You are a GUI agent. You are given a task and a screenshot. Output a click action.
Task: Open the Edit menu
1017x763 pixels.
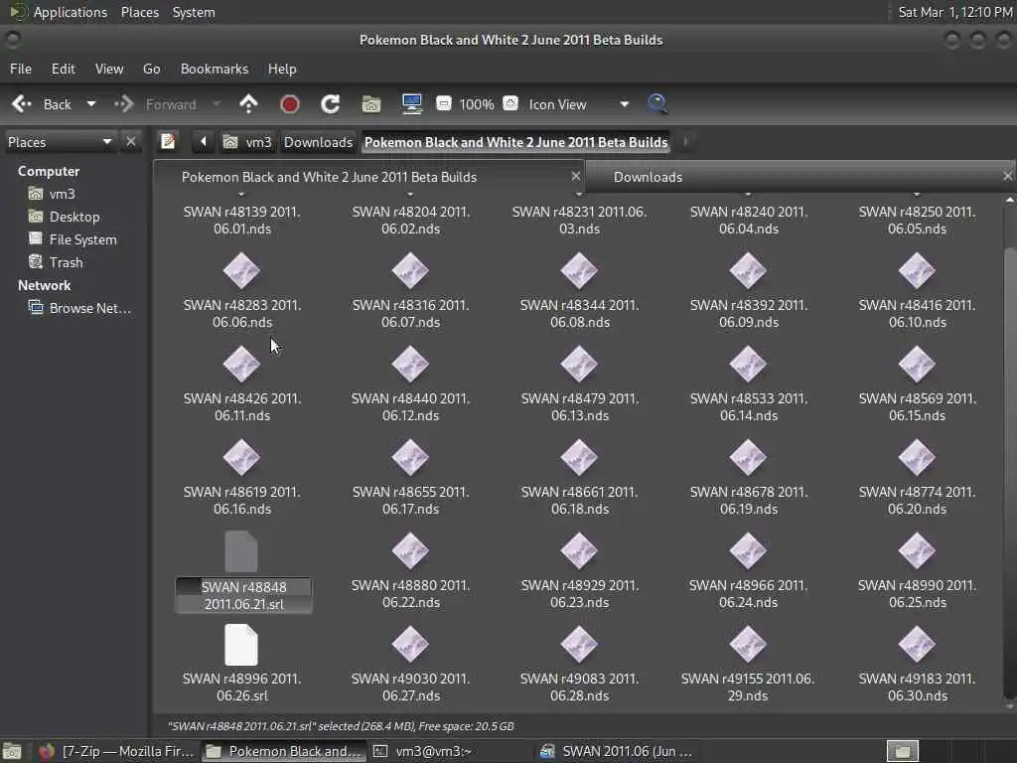click(64, 69)
